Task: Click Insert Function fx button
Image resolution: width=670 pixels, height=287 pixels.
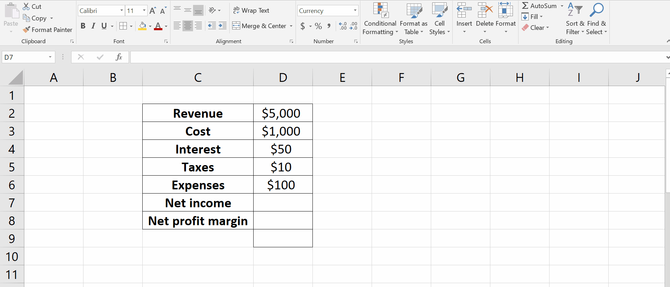Action: tap(119, 57)
